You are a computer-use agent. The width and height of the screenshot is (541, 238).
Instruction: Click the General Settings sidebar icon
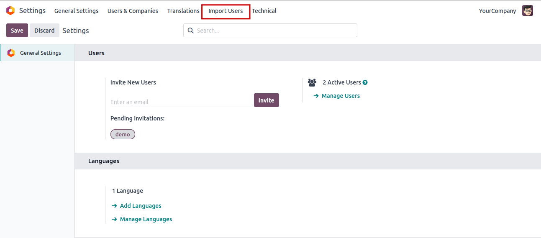(x=11, y=53)
